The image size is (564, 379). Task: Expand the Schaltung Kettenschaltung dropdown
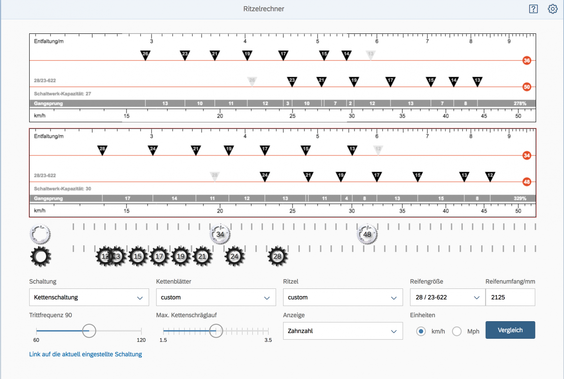[89, 297]
